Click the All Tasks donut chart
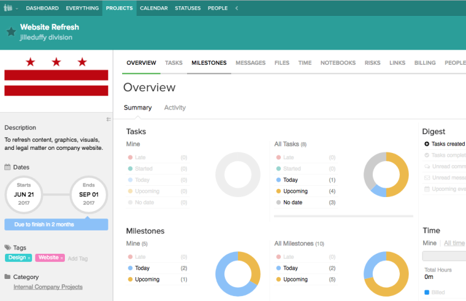The height and width of the screenshot is (301, 466). click(x=386, y=174)
